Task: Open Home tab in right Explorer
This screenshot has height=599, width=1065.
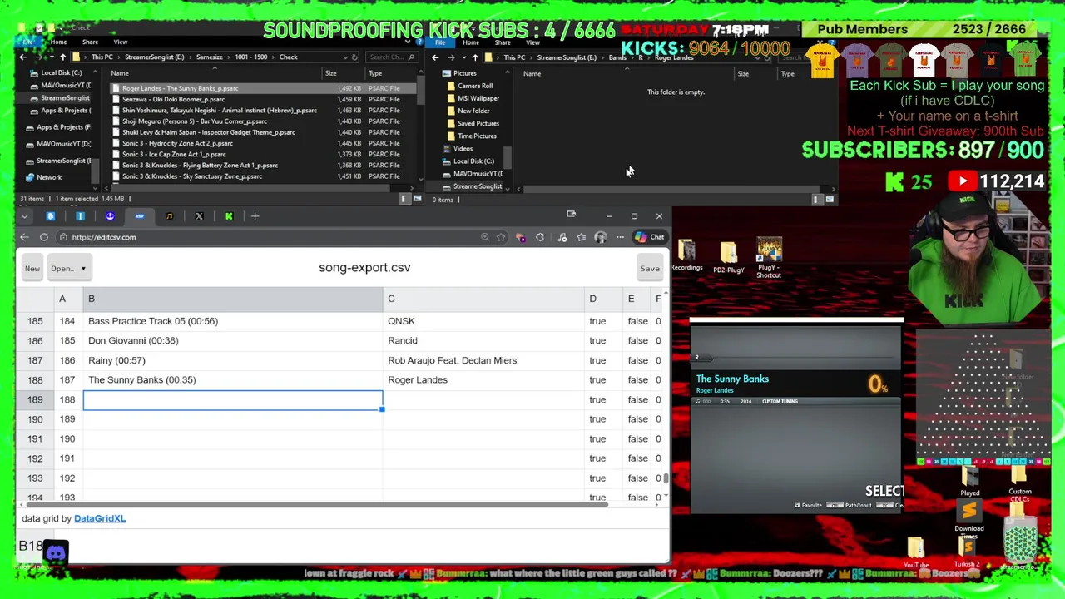Action: coord(471,42)
